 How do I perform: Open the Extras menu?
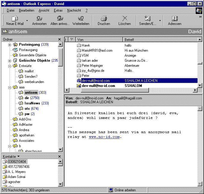tap(58, 10)
